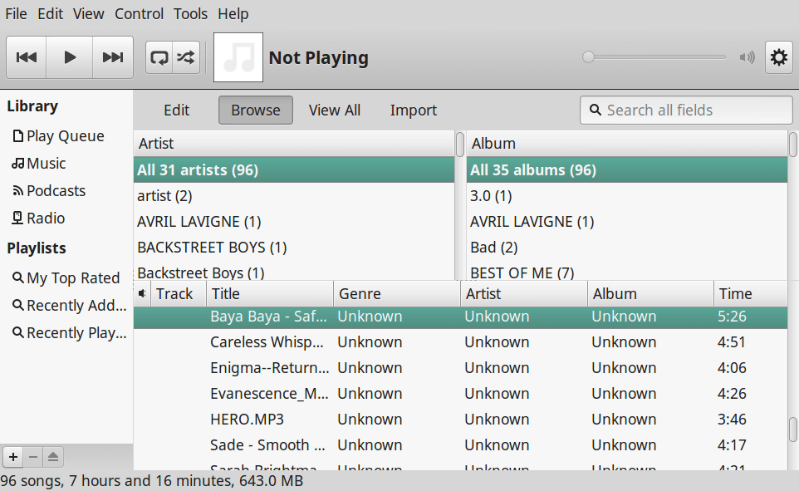Click the album art placeholder
The width and height of the screenshot is (799, 491).
[238, 57]
